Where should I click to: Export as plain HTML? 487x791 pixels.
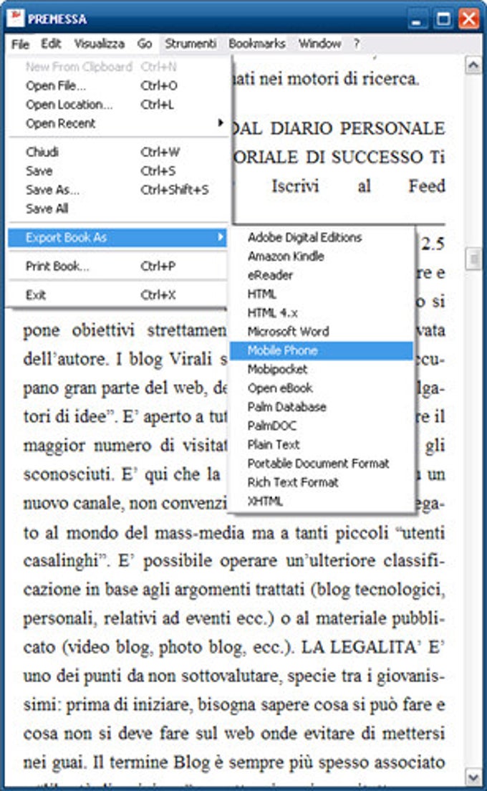point(321,294)
